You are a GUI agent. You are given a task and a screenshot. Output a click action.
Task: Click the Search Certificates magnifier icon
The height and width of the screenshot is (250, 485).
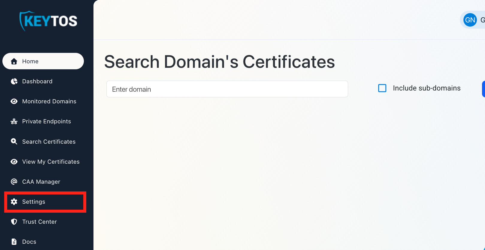tap(14, 141)
